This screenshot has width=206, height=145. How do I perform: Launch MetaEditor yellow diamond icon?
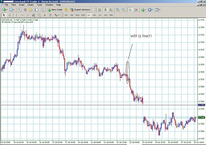pos(66,10)
